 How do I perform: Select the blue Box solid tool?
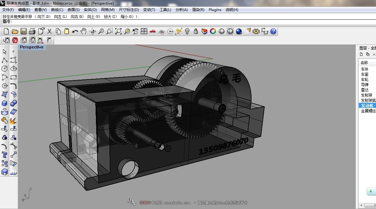point(5,103)
